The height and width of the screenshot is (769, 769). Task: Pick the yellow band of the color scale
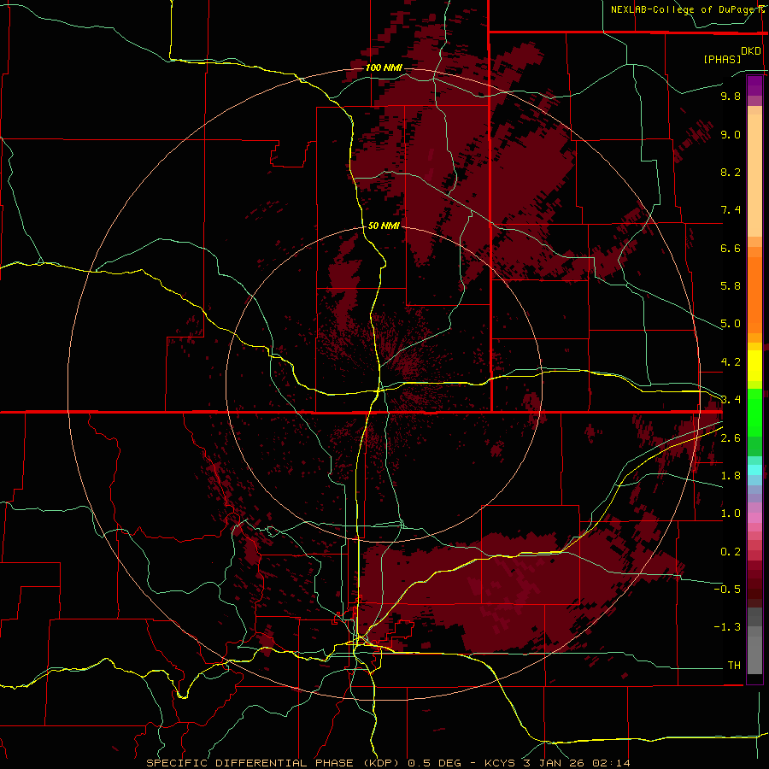coord(754,366)
